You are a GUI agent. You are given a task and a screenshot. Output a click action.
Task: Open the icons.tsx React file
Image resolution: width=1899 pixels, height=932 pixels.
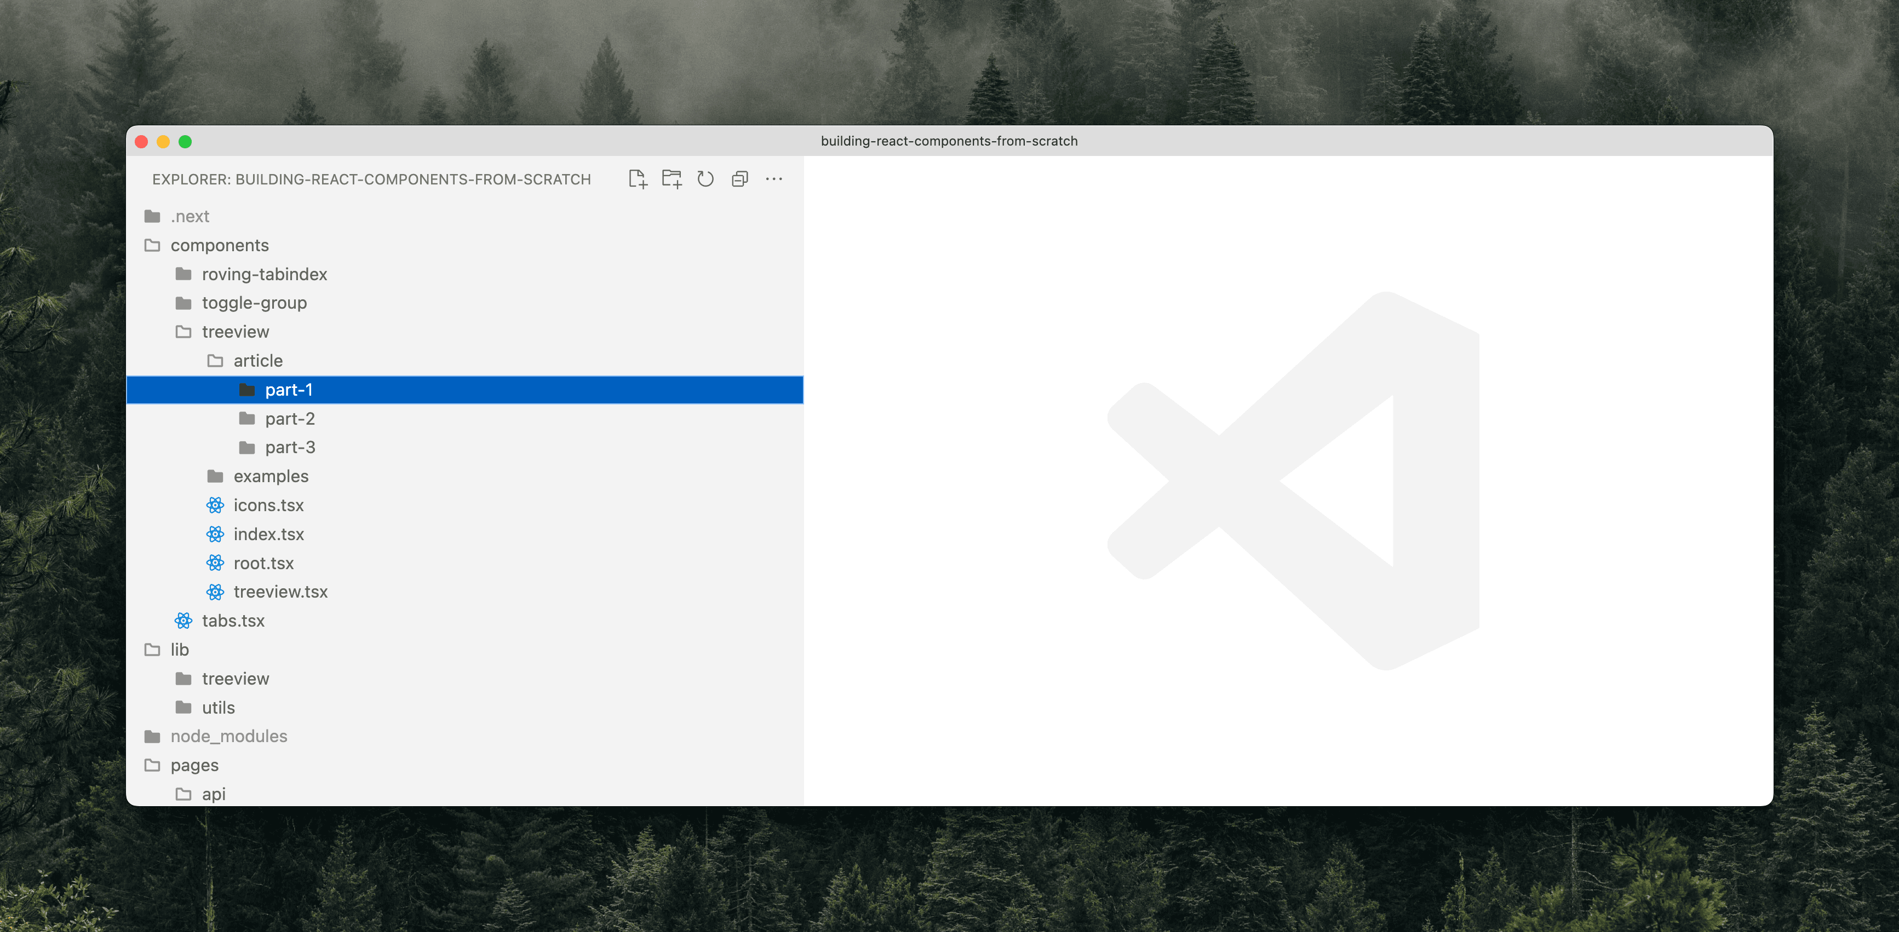pos(268,506)
